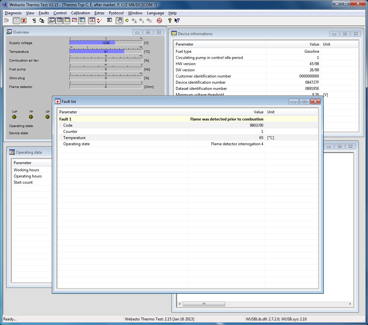Open the Window menu
The height and width of the screenshot is (325, 368).
pyautogui.click(x=135, y=13)
